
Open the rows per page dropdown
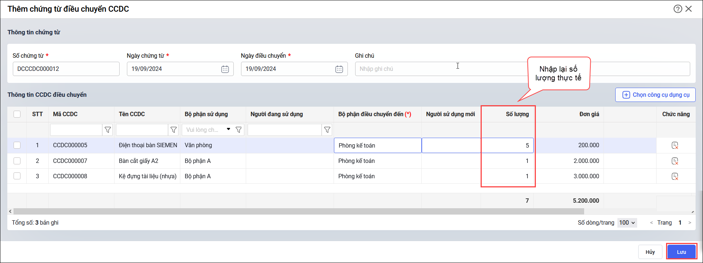(x=627, y=222)
